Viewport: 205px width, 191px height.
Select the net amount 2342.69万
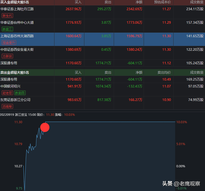[134, 9]
